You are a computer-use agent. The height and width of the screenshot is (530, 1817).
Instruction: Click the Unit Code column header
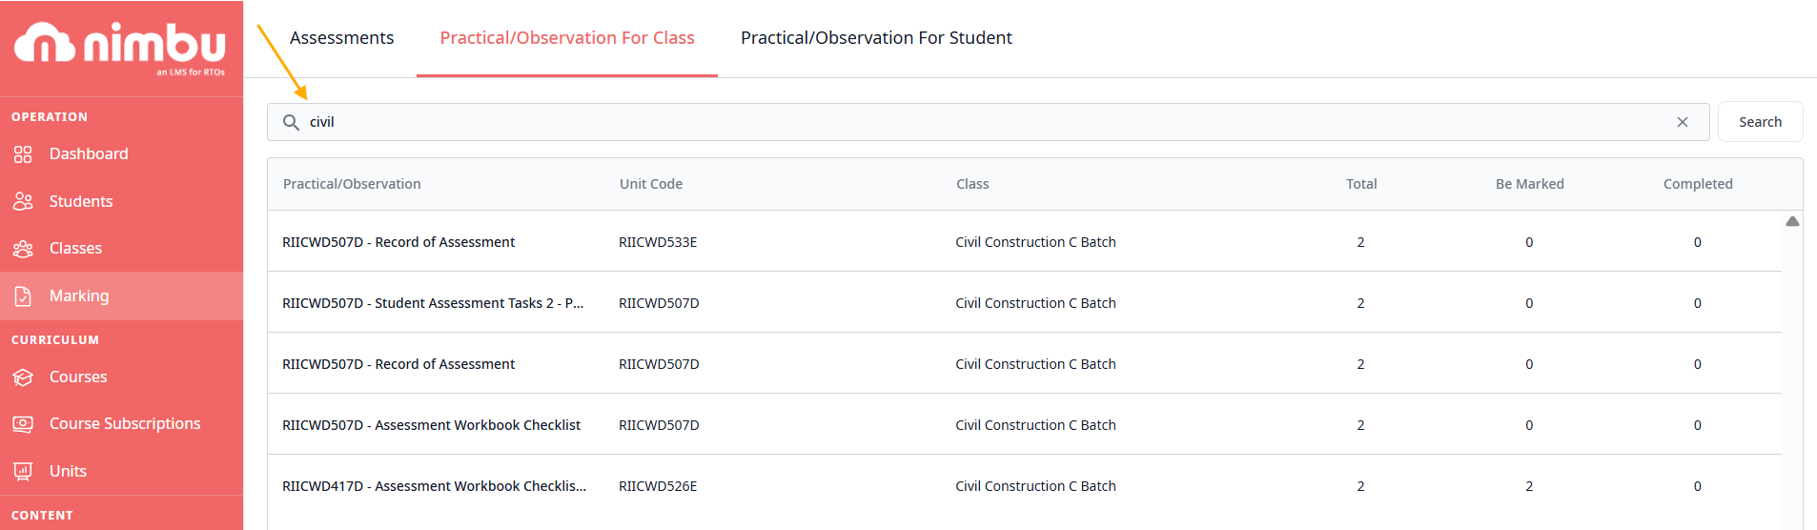coord(651,184)
